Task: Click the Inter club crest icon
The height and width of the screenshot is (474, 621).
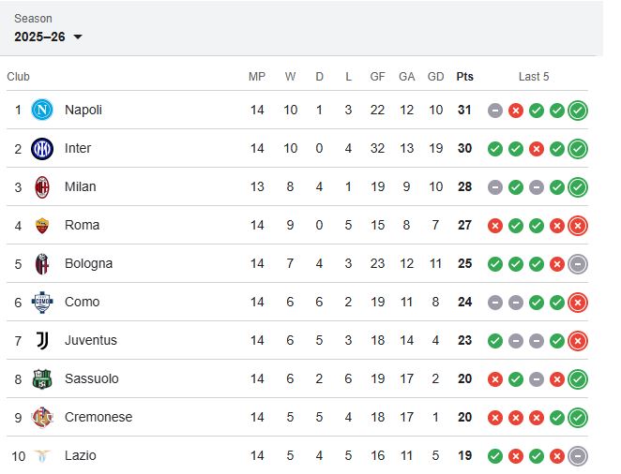Action: click(x=42, y=148)
